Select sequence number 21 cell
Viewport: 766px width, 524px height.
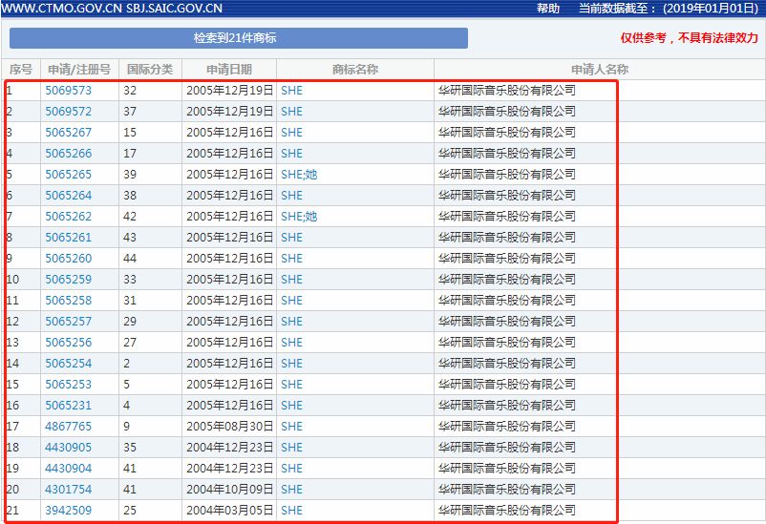[12, 511]
